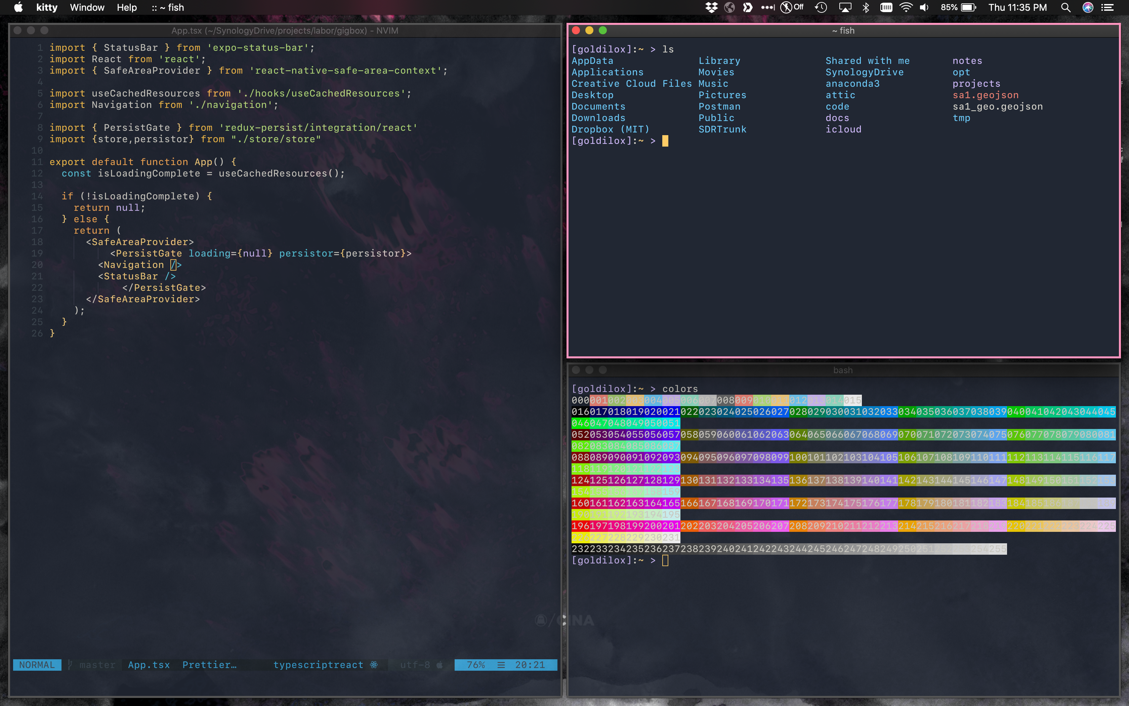Click the volume speaker icon
Screen dimensions: 1129x706
(924, 7)
